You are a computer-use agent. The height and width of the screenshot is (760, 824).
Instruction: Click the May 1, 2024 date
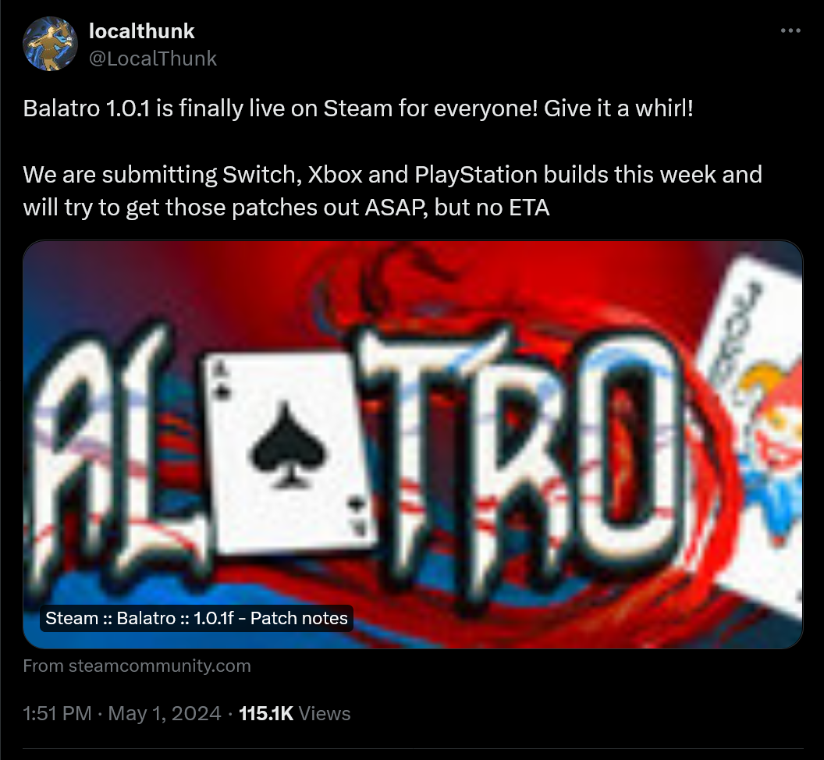(165, 714)
